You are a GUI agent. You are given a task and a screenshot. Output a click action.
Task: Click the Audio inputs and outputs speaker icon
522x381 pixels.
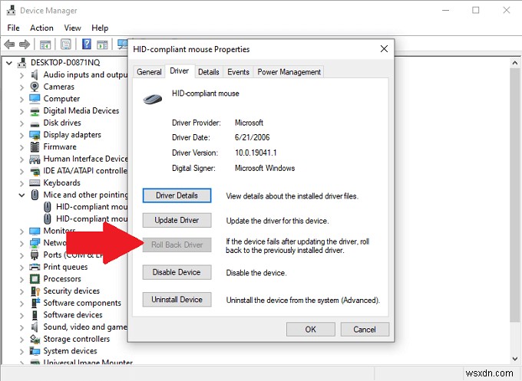pos(35,75)
